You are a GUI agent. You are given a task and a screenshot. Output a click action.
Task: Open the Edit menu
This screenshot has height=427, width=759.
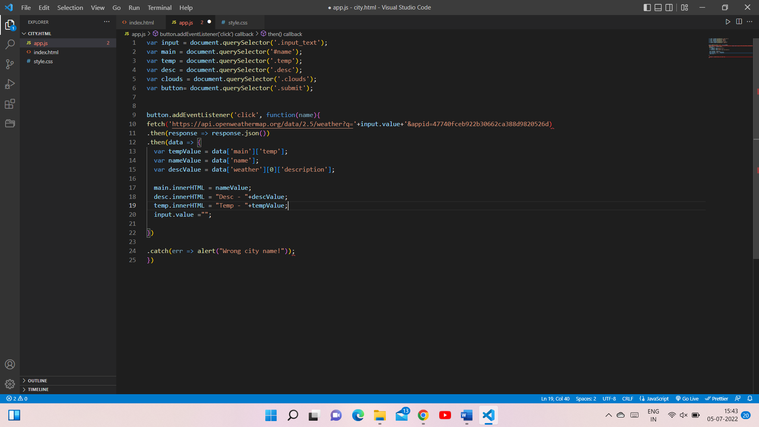44,8
